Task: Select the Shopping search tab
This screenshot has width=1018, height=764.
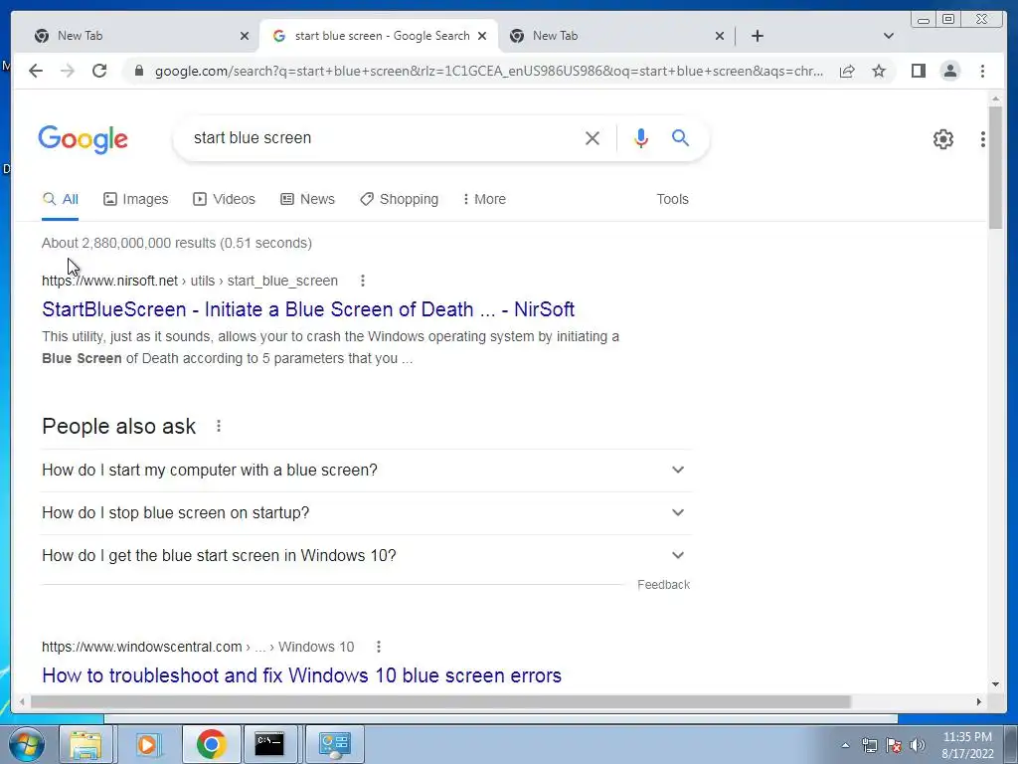Action: click(400, 199)
